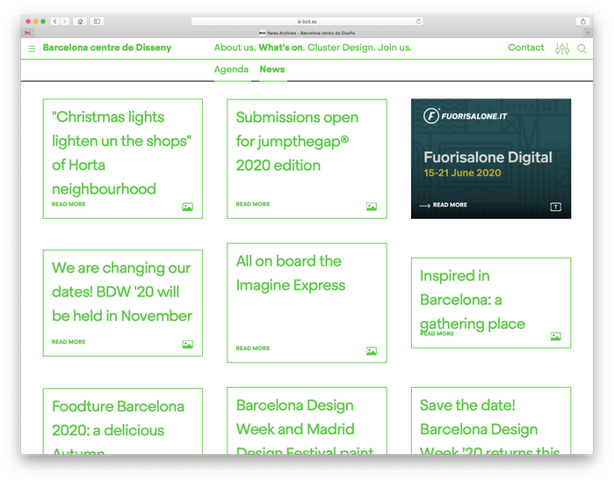The image size is (614, 482).
Task: Open What's on menu
Action: (282, 47)
